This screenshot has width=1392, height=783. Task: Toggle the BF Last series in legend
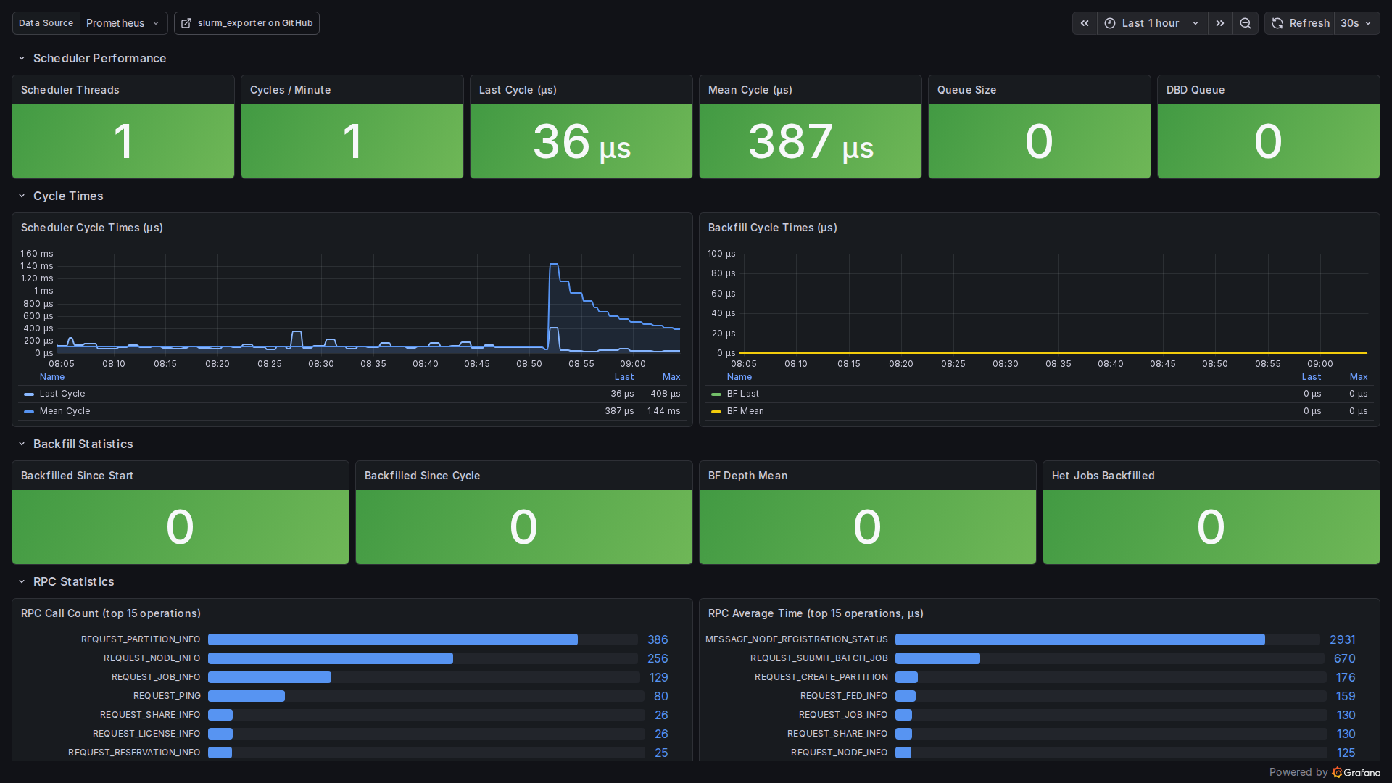pyautogui.click(x=743, y=394)
